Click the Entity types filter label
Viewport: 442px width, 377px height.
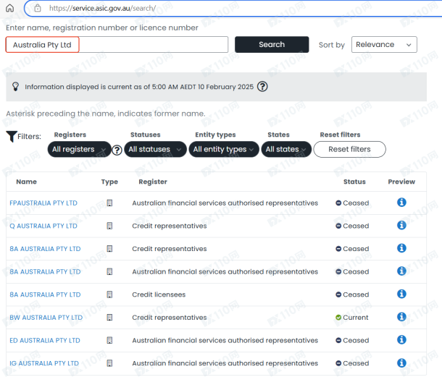[x=215, y=135]
